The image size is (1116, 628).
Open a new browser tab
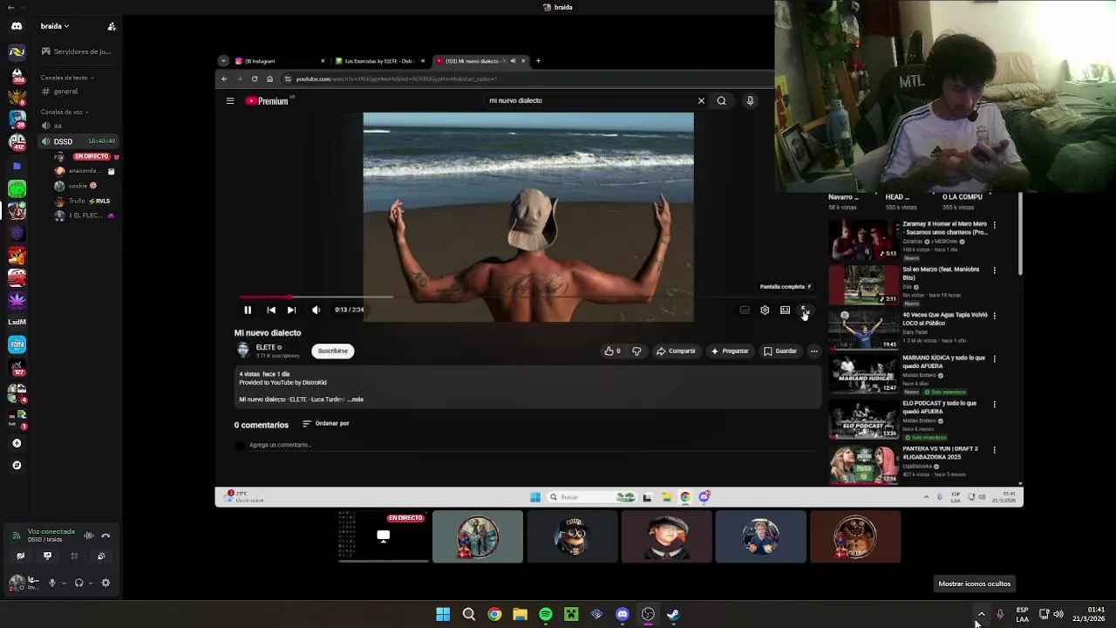[538, 61]
